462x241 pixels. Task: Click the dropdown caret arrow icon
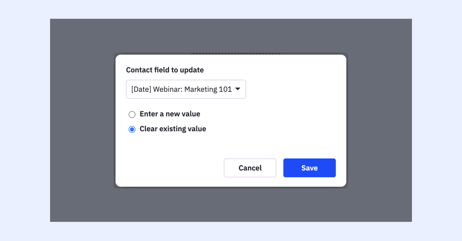click(238, 89)
